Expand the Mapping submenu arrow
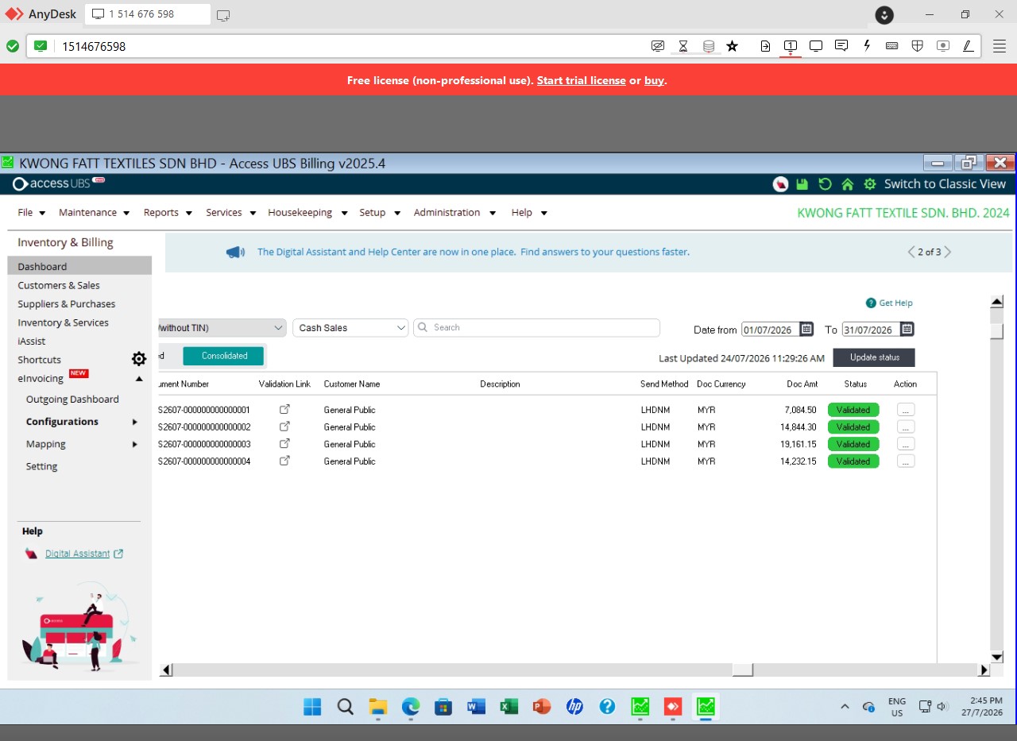Screen dimensions: 1017x741 click(135, 444)
